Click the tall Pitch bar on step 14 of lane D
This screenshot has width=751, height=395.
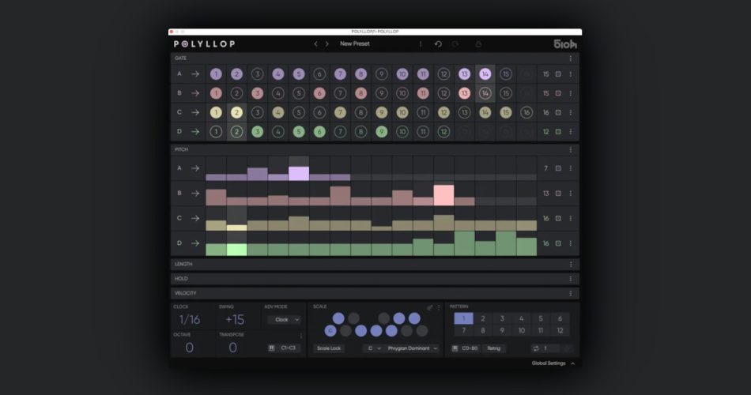click(x=485, y=247)
